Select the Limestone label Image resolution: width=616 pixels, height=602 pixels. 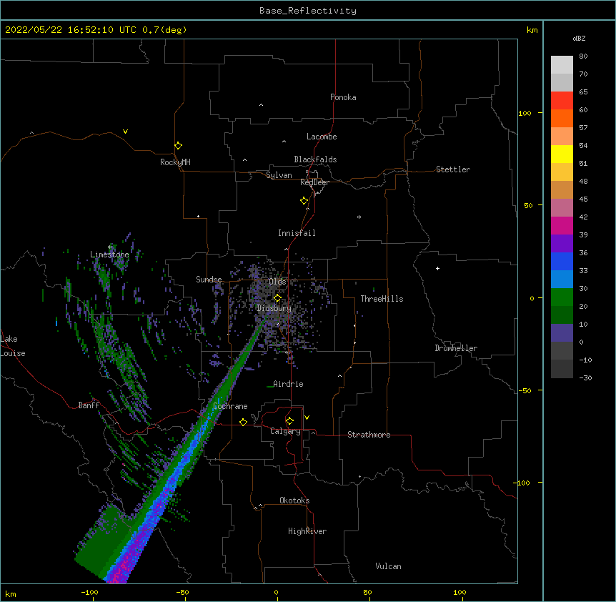pyautogui.click(x=109, y=255)
